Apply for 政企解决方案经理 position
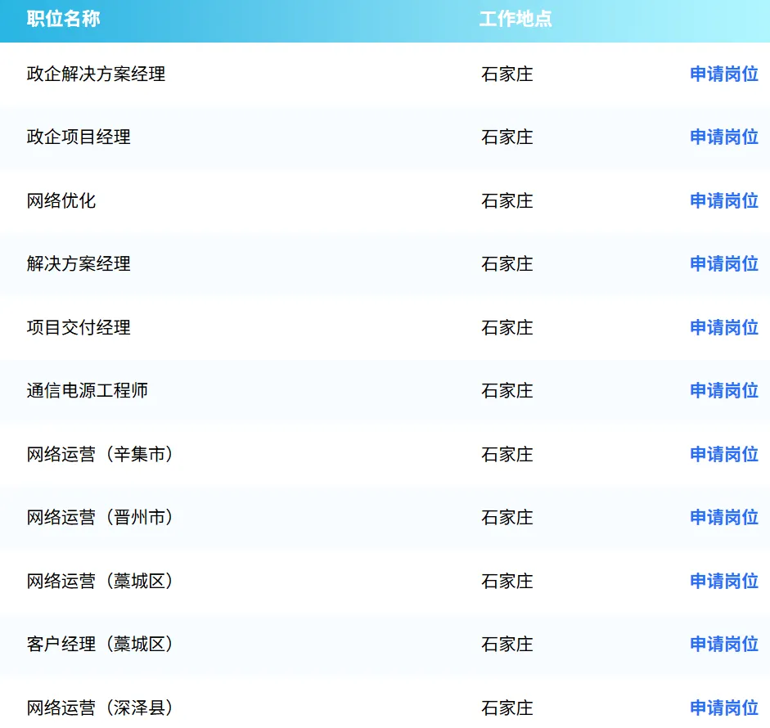 (x=724, y=74)
